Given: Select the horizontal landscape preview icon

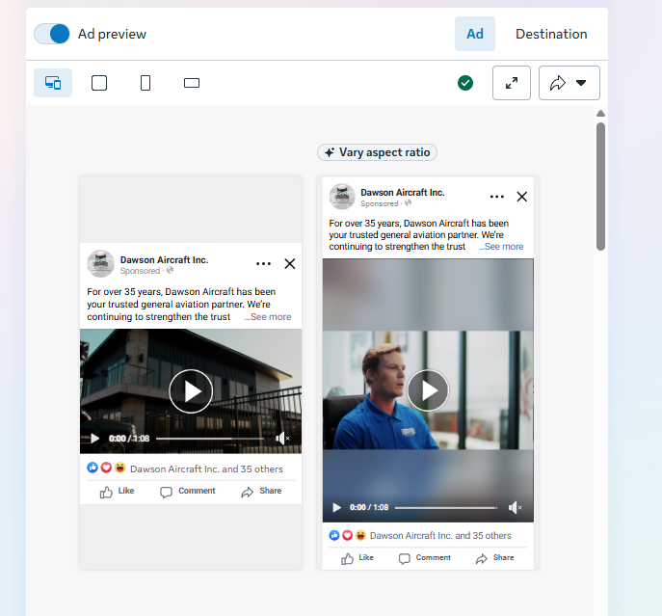Looking at the screenshot, I should [x=192, y=83].
